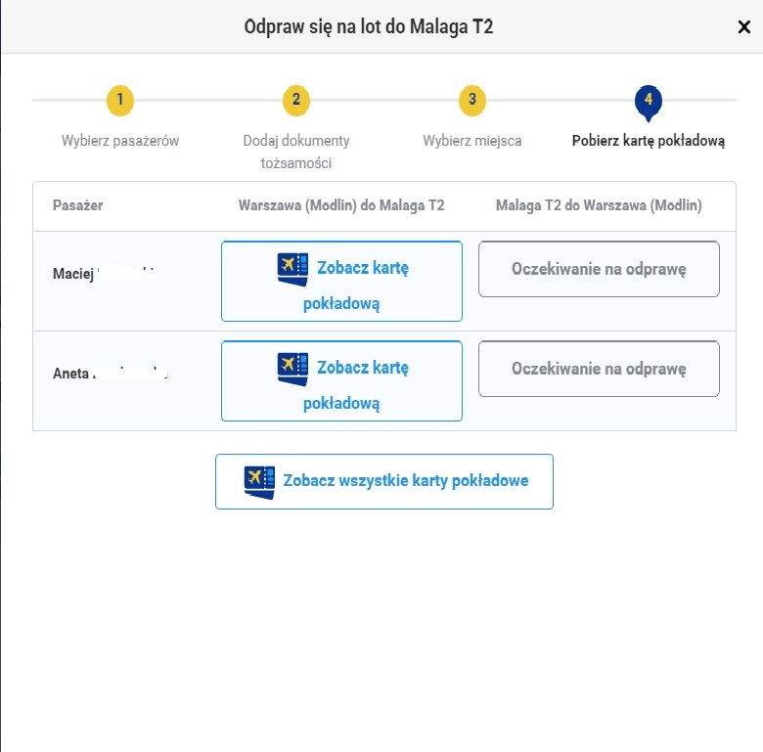This screenshot has width=763, height=752.
Task: Open Aneta's Zobacz kartę pokładową button
Action: 341,380
